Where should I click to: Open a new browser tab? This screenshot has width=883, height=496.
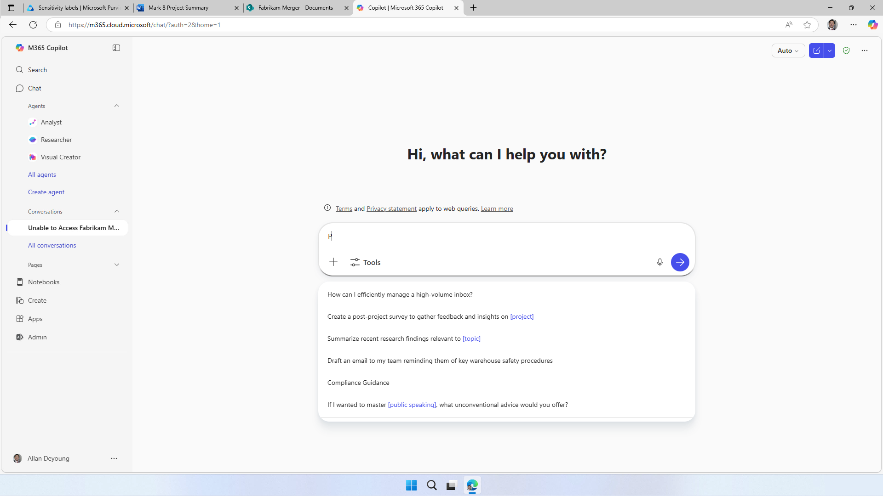pos(473,8)
